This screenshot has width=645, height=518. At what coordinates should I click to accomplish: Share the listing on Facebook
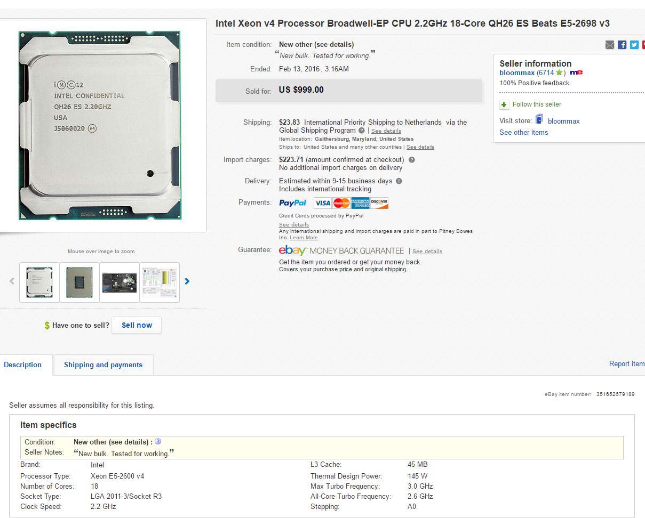[x=622, y=45]
